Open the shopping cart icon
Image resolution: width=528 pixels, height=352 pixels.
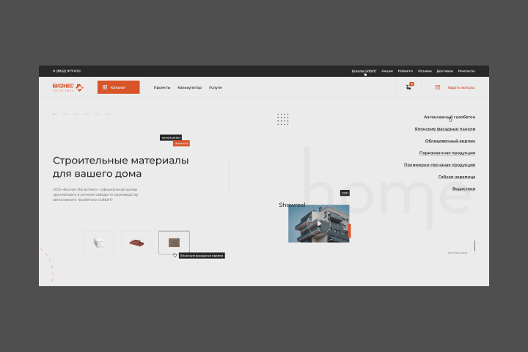tap(408, 87)
